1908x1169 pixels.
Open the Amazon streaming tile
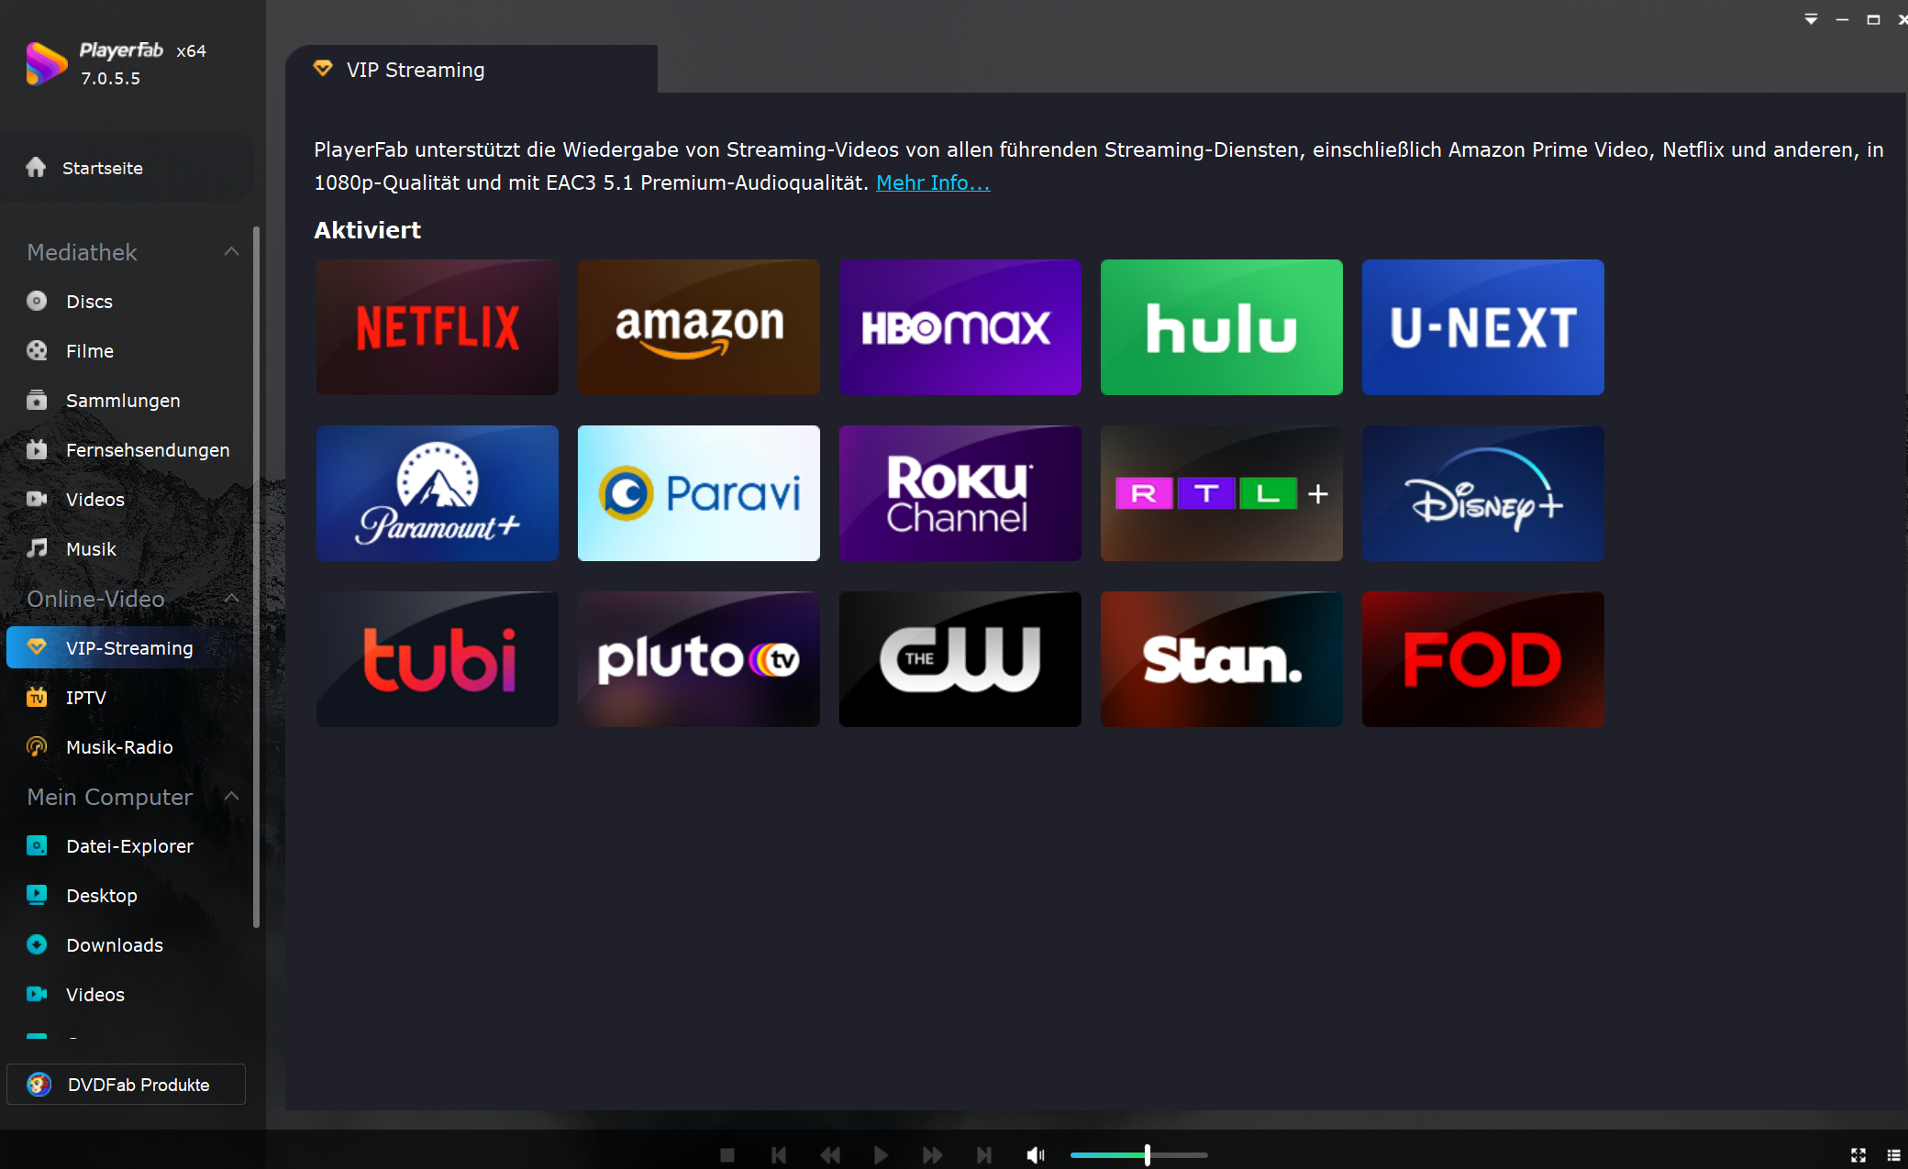click(x=699, y=327)
